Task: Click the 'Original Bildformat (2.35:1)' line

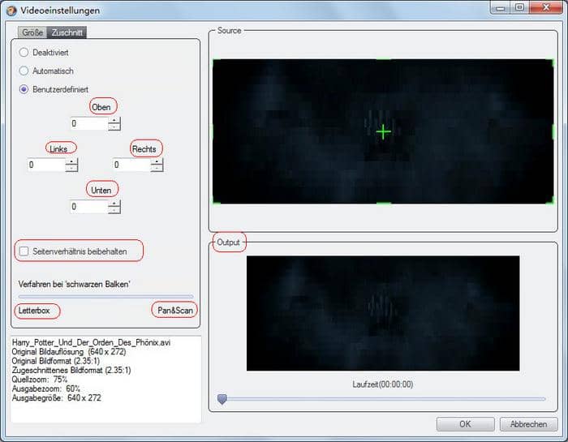Action: point(56,361)
